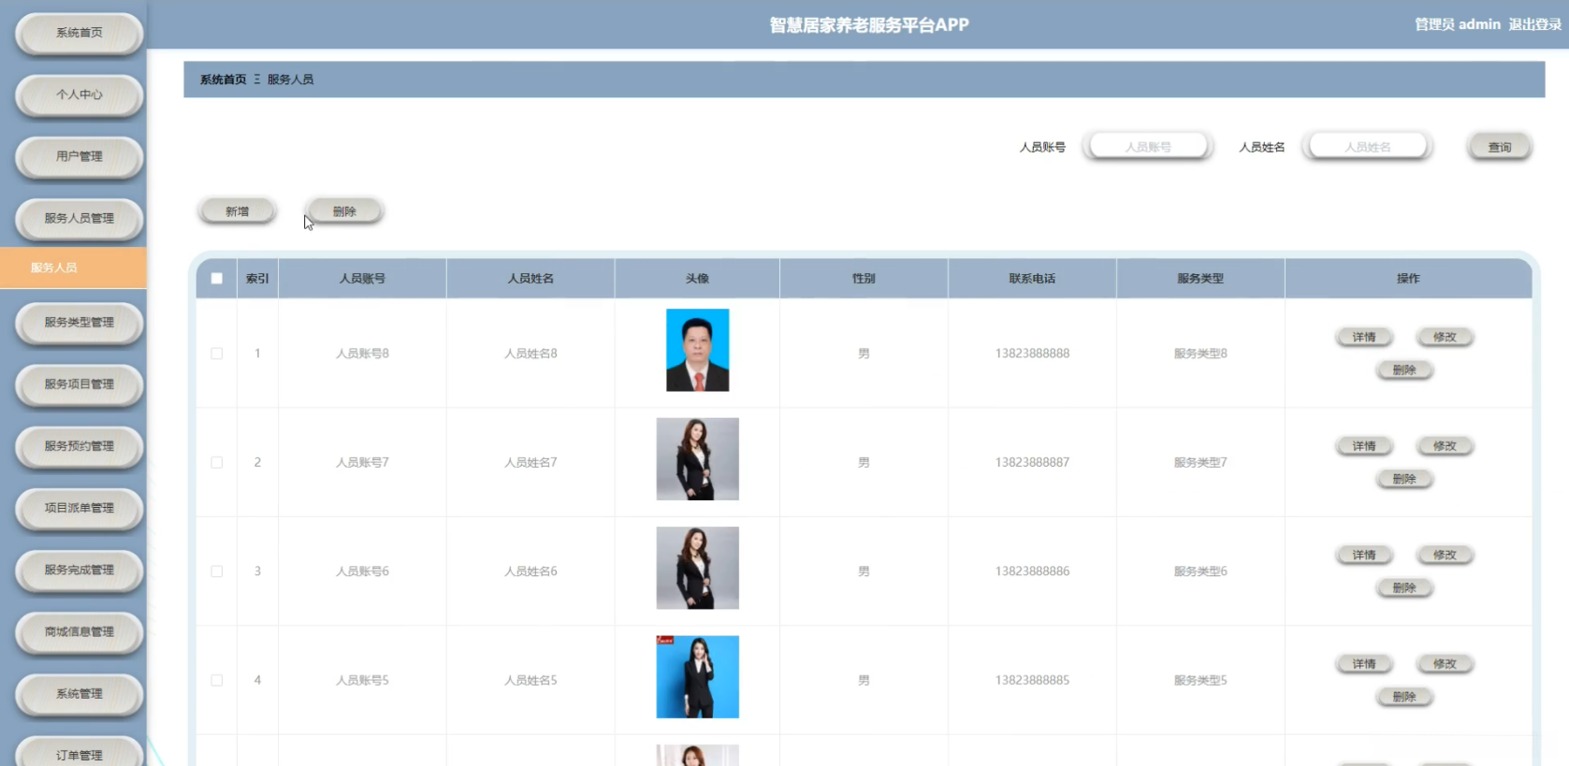Click 修改 for 人员账号5
The width and height of the screenshot is (1569, 766).
point(1445,664)
